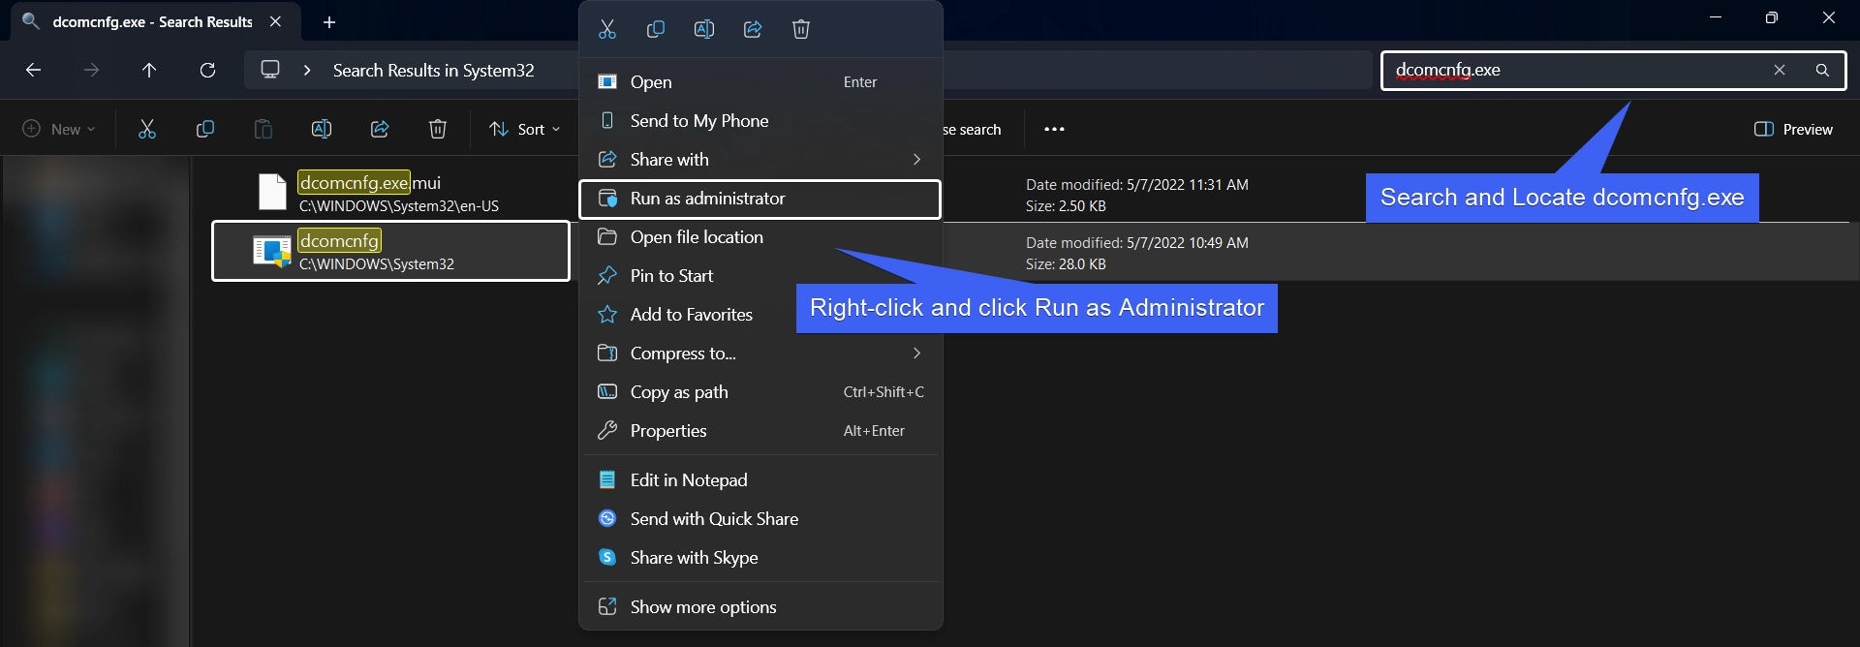Click the dcomcnfg.exe.mui file icon
The height and width of the screenshot is (647, 1860).
(x=272, y=192)
